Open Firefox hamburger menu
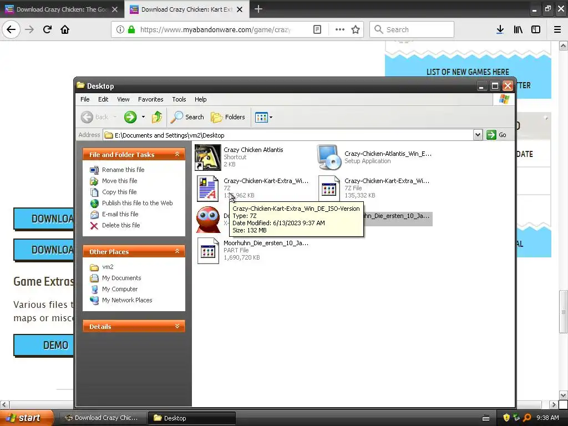The height and width of the screenshot is (426, 568). point(557,29)
